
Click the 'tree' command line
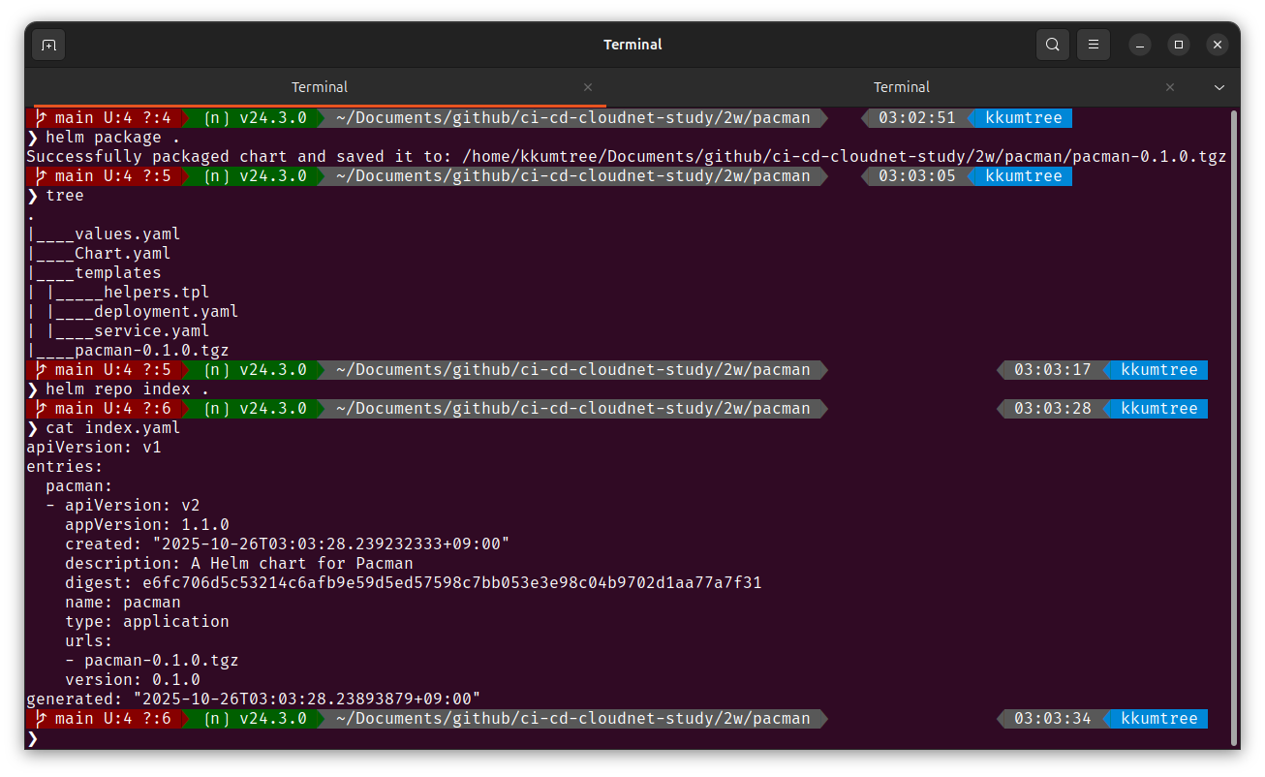pyautogui.click(x=64, y=196)
